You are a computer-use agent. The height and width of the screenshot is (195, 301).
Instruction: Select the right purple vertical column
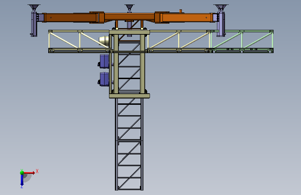pos(221,24)
